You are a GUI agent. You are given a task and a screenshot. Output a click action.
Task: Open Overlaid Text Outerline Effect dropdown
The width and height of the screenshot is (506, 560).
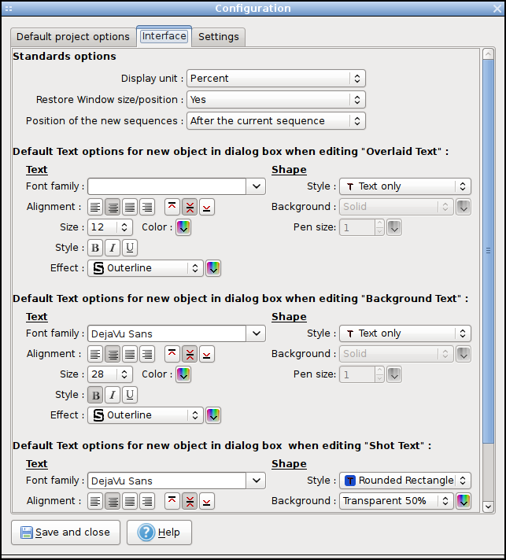146,268
